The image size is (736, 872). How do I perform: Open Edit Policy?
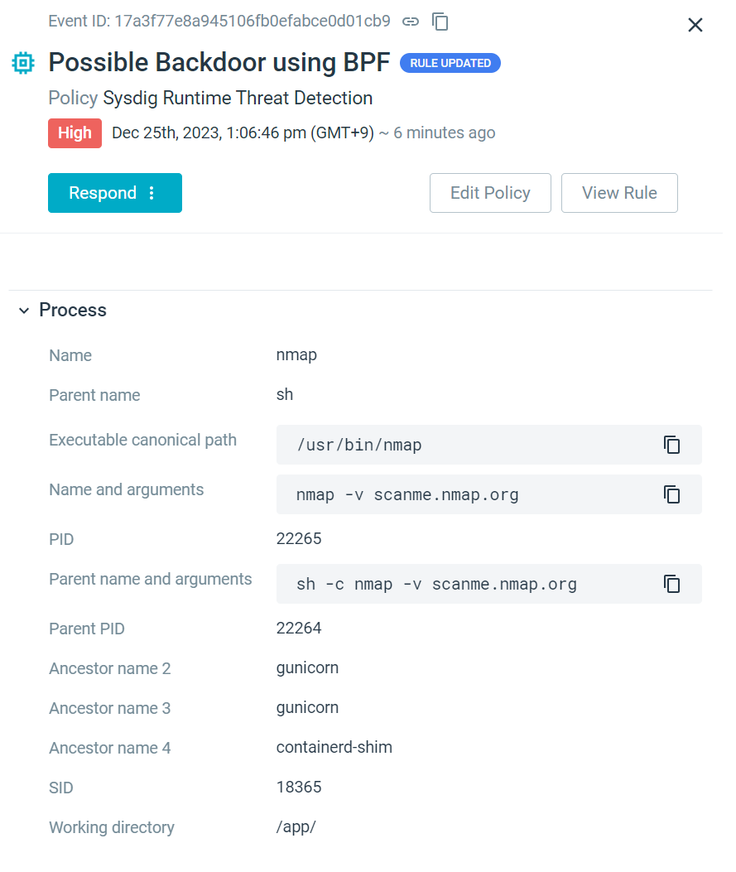490,193
